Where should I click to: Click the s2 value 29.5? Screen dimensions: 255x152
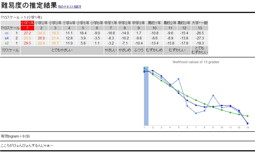27,43
